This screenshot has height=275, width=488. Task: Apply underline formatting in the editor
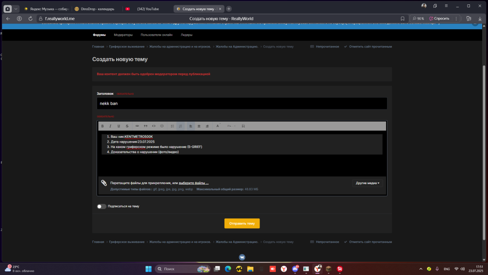(x=119, y=126)
